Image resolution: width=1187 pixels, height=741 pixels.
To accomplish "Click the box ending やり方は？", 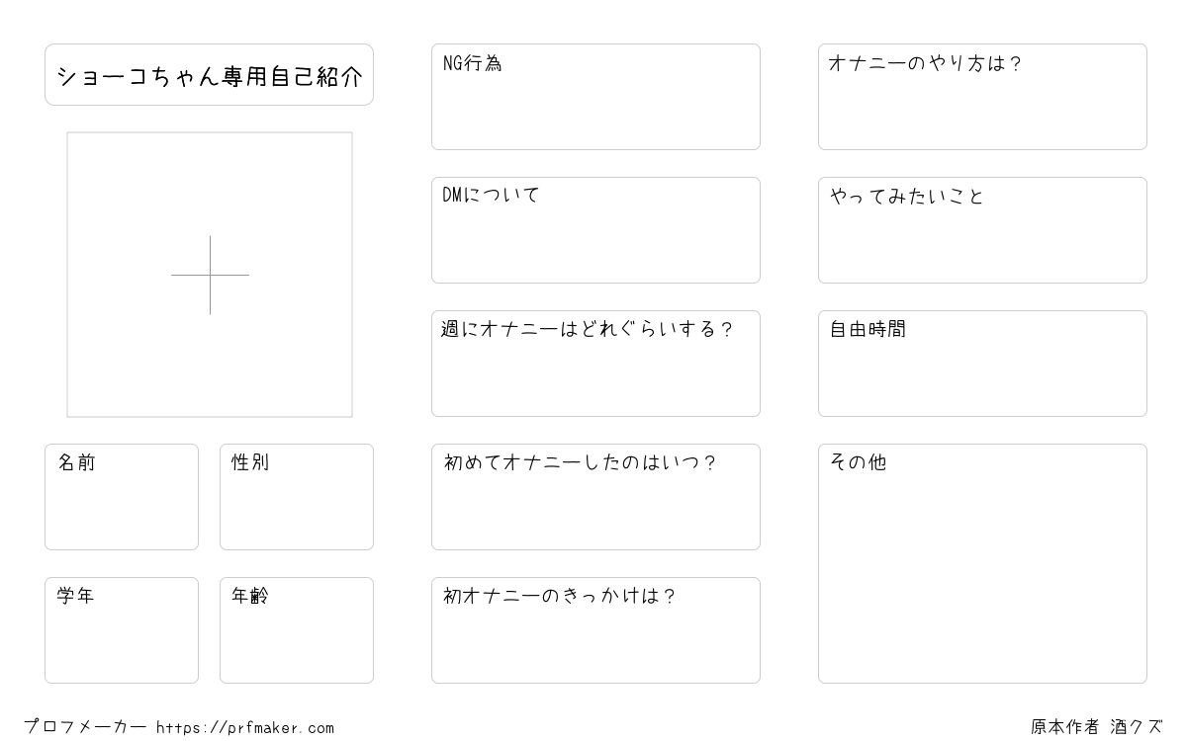I will (982, 97).
